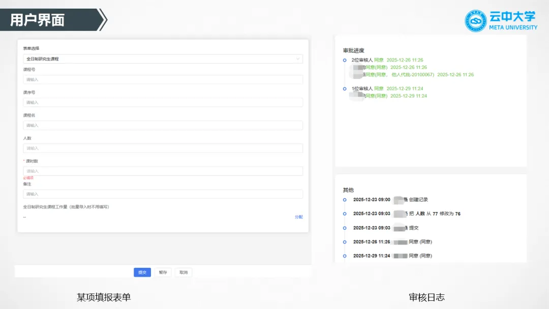Save draft with the 暂存 button
The width and height of the screenshot is (549, 309).
[x=163, y=272]
